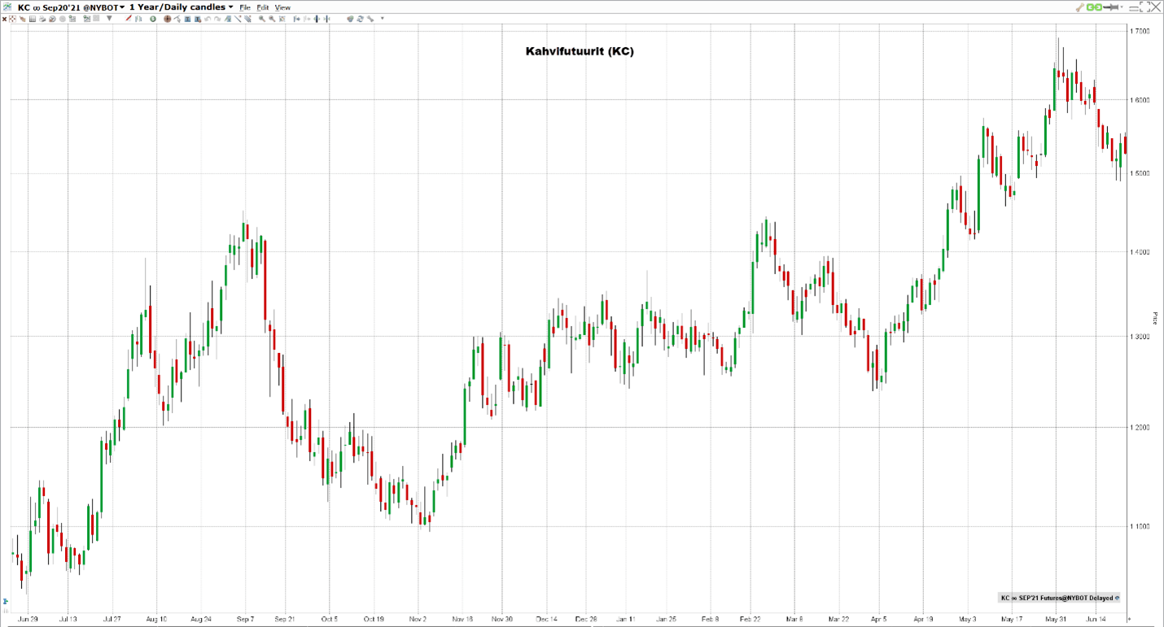Click the May 31 date label
This screenshot has width=1164, height=627.
click(1057, 620)
